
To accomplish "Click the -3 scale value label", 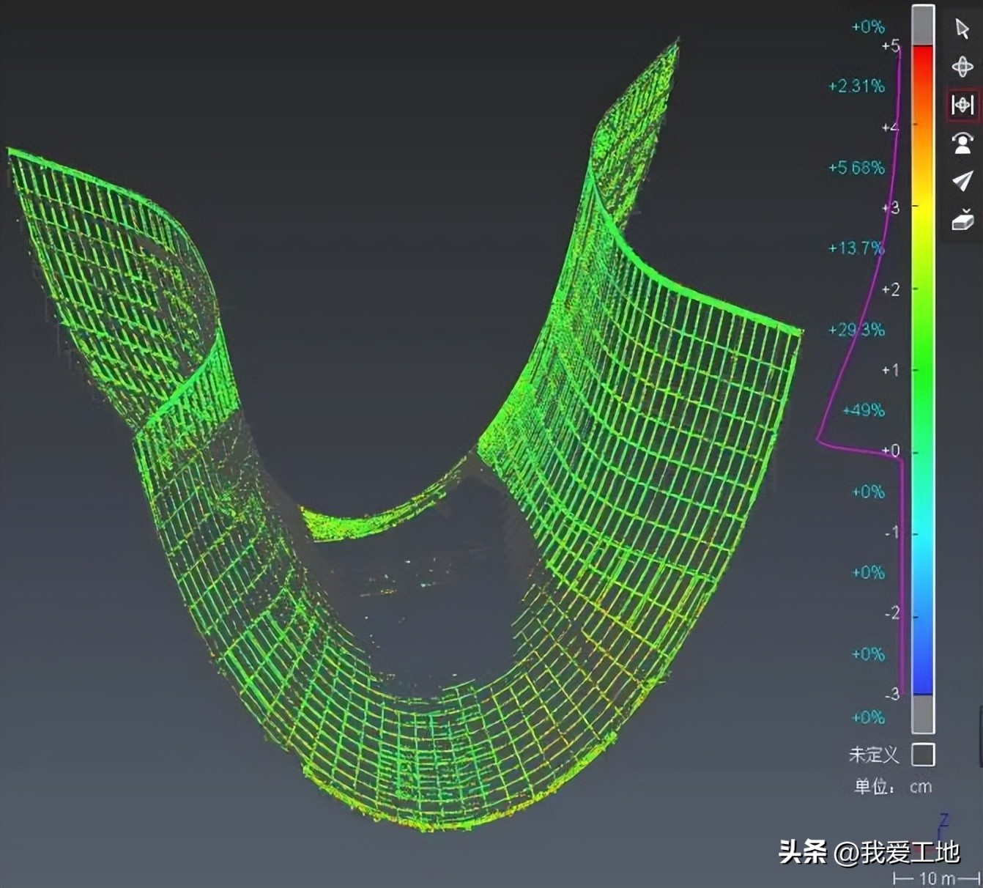I will (891, 694).
